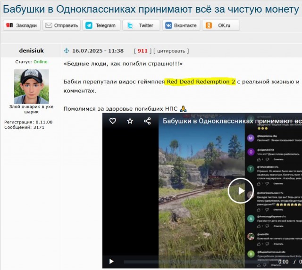Like the video with heart icon
This screenshot has width=302, height=270.
[x=113, y=121]
